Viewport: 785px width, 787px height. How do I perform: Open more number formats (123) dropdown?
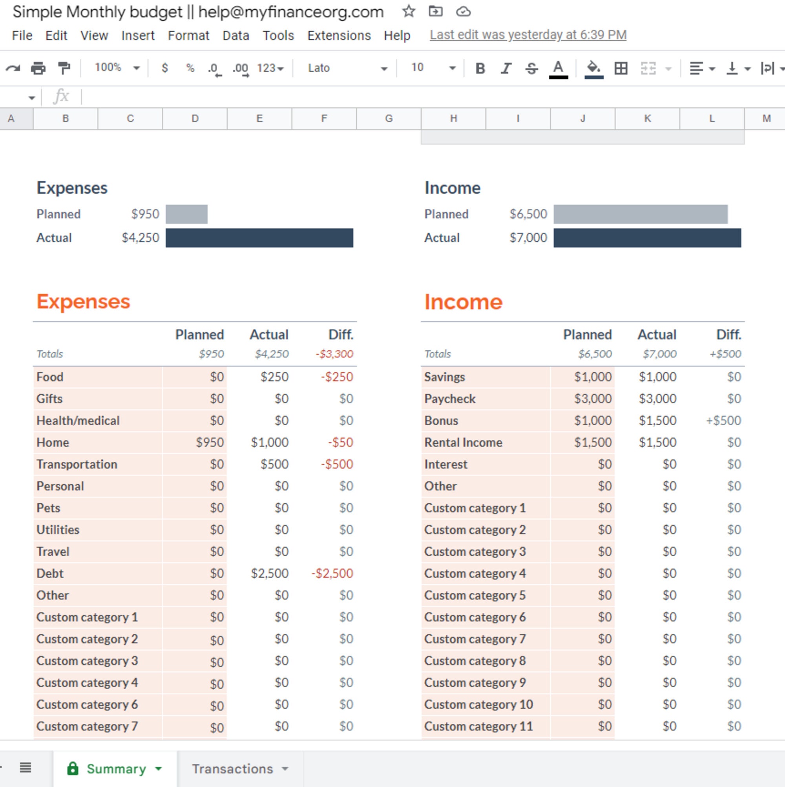(x=270, y=68)
